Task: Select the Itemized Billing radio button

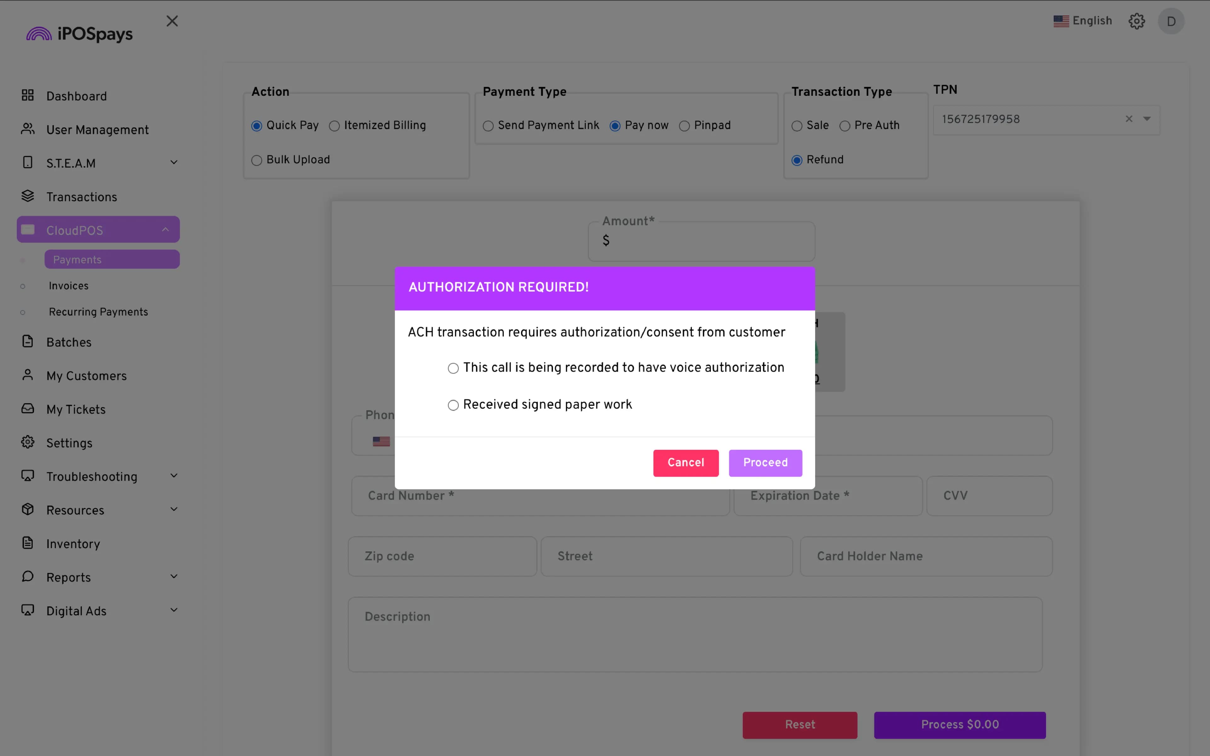Action: click(x=335, y=126)
